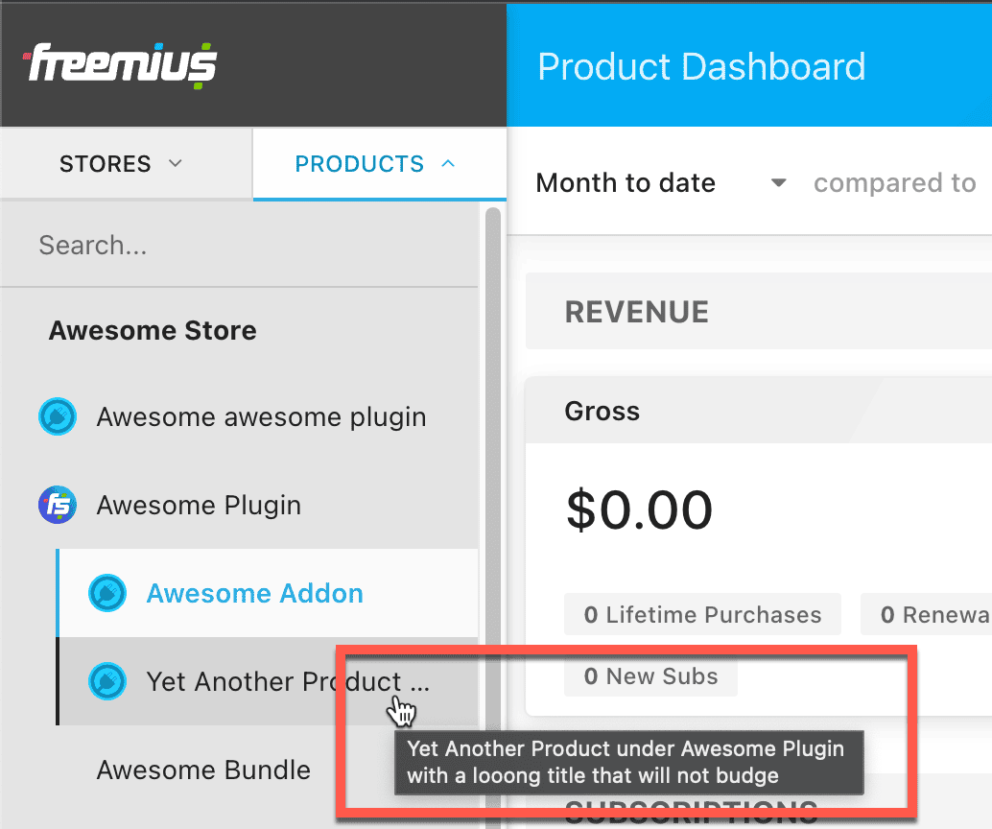Select the Awesome Plugin product

[x=239, y=505]
